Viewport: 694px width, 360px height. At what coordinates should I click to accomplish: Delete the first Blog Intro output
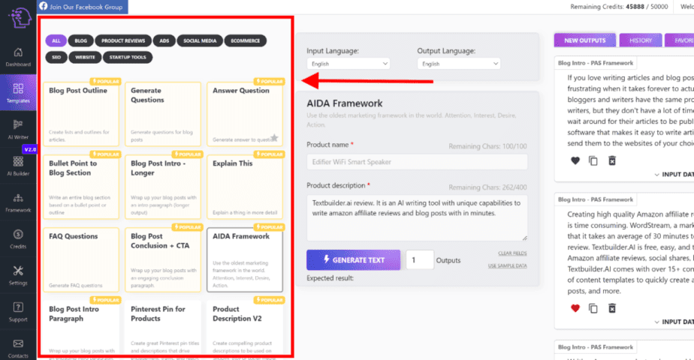(611, 160)
